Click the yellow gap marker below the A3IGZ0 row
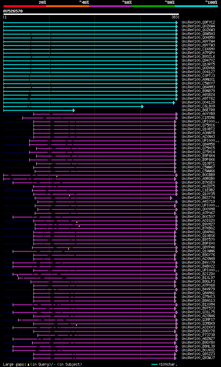 point(77,222)
